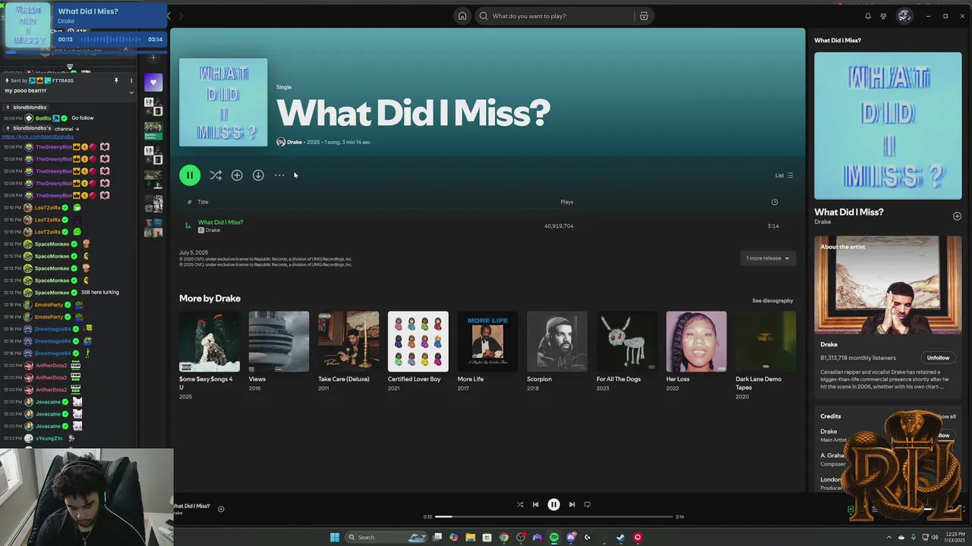972x546 pixels.
Task: Navigate back with the left chevron arrow
Action: (169, 16)
